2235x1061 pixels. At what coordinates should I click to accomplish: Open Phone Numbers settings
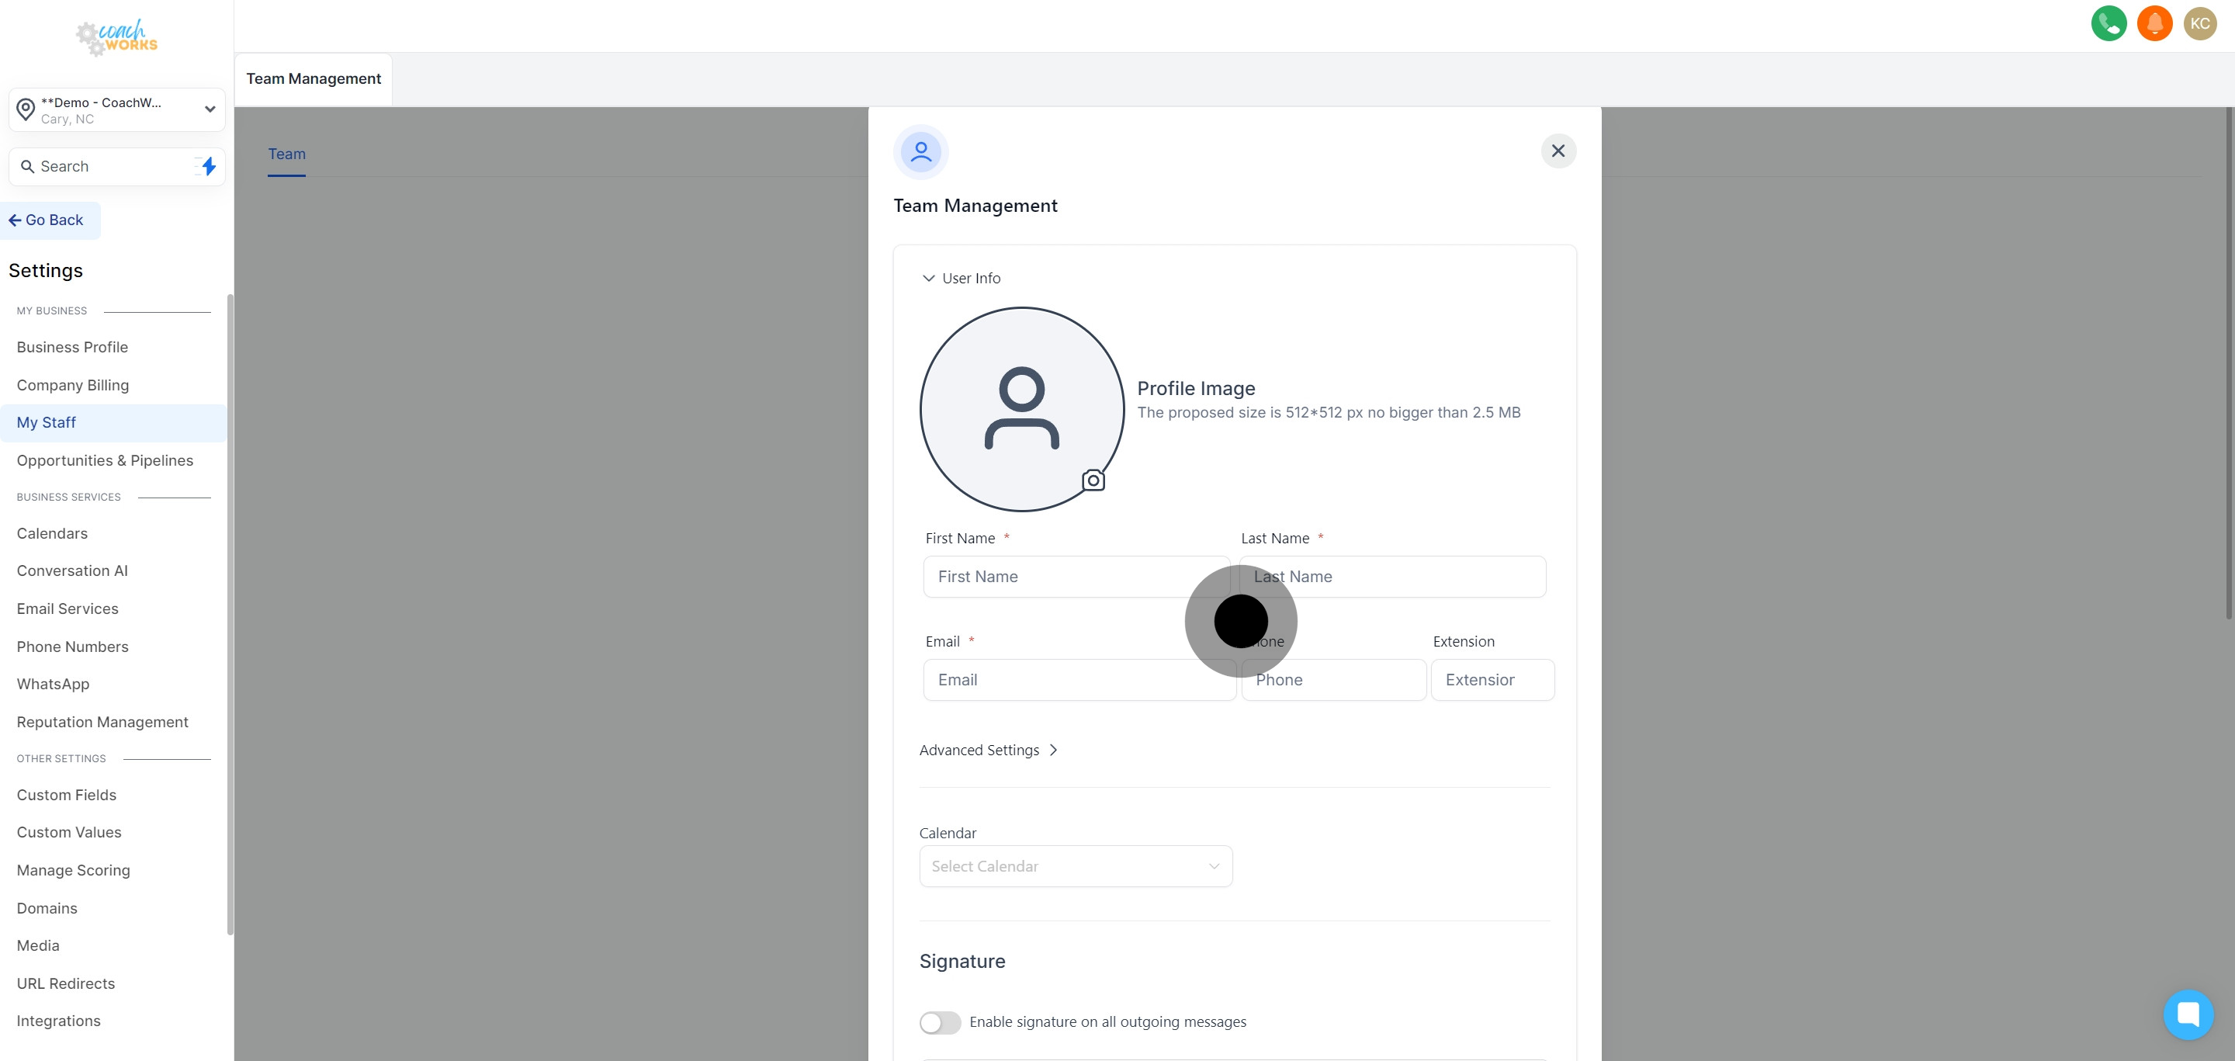[73, 647]
